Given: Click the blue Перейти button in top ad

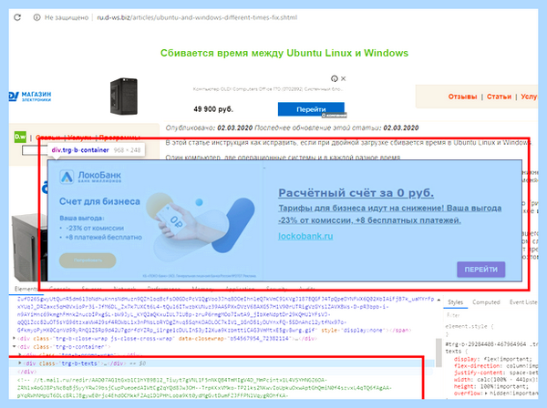Looking at the screenshot, I should (311, 109).
